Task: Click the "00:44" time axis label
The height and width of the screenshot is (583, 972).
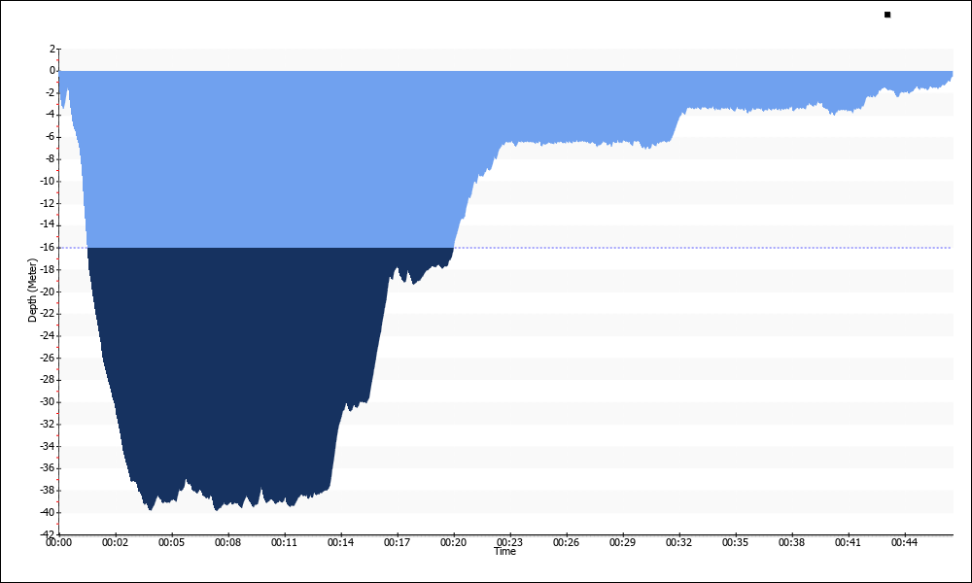Action: [904, 542]
